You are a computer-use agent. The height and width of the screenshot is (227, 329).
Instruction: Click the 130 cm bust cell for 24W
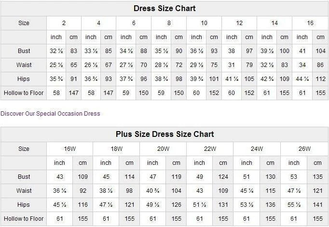click(x=270, y=177)
